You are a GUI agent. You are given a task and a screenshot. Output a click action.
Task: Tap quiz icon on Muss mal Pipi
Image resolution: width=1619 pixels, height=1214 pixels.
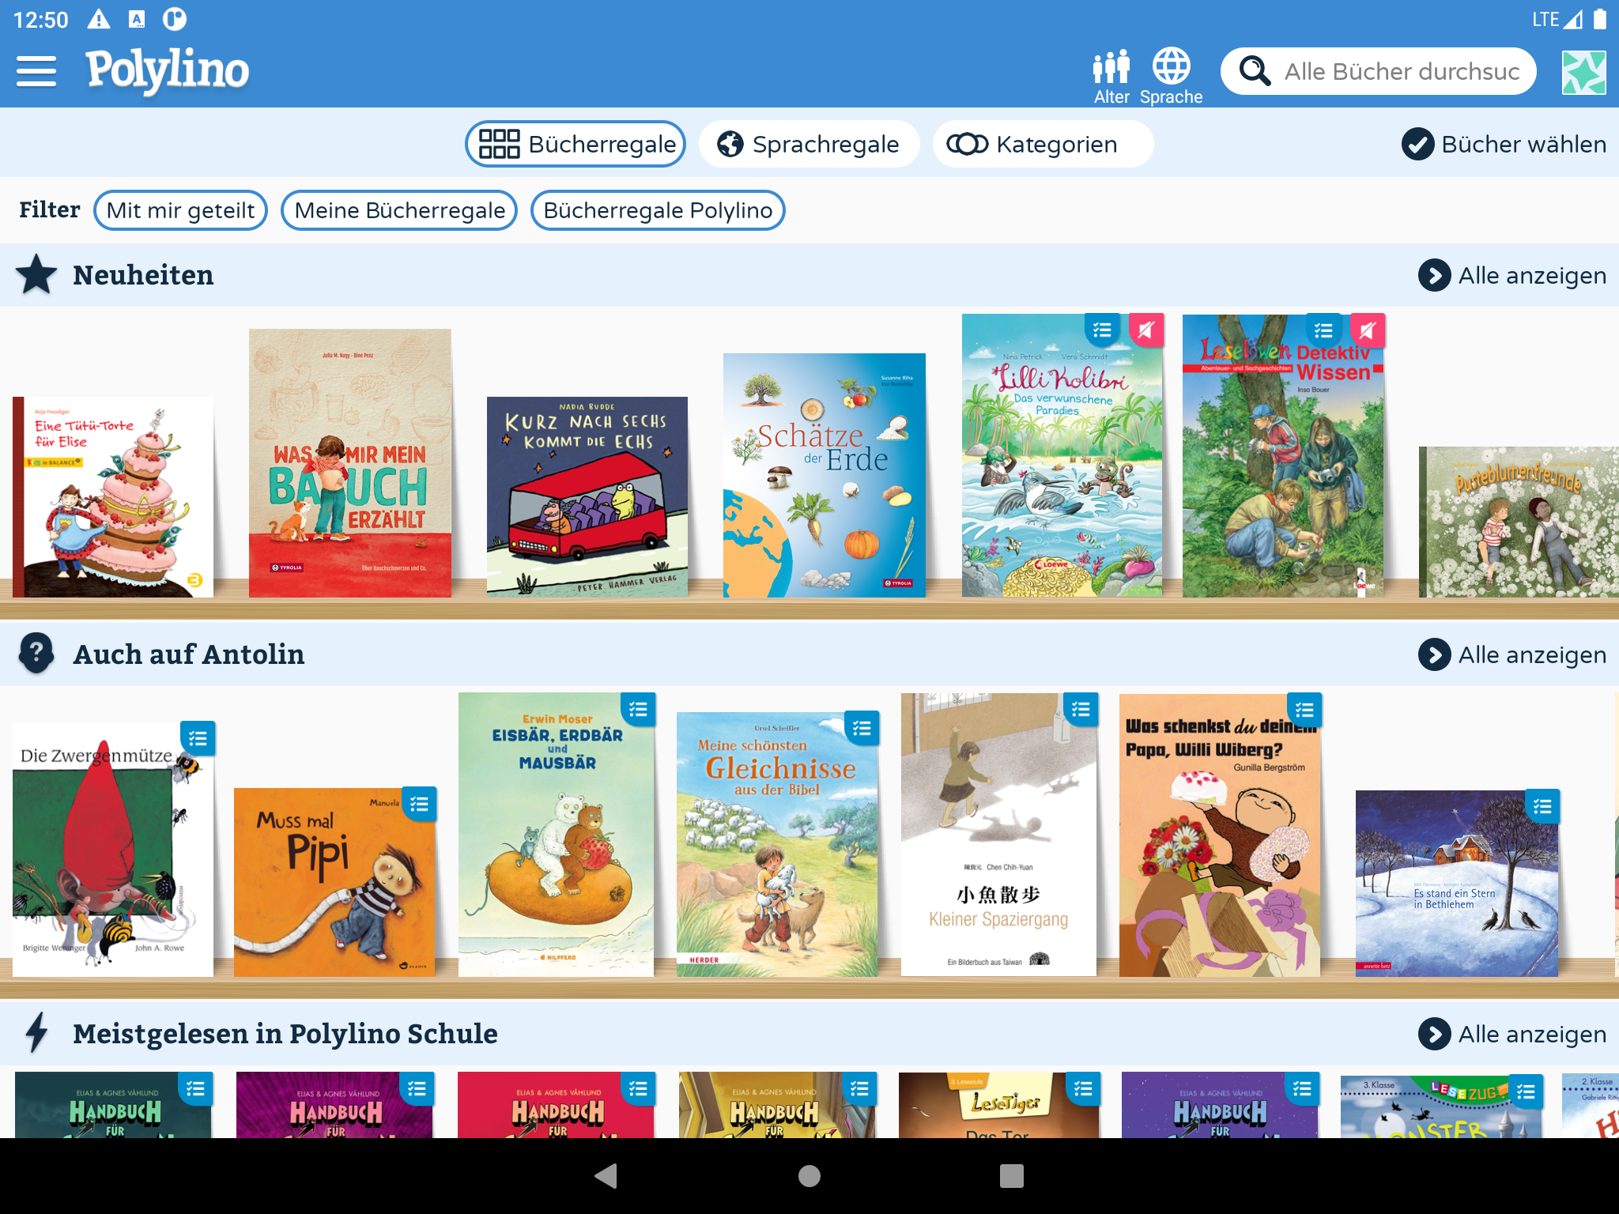click(x=419, y=805)
